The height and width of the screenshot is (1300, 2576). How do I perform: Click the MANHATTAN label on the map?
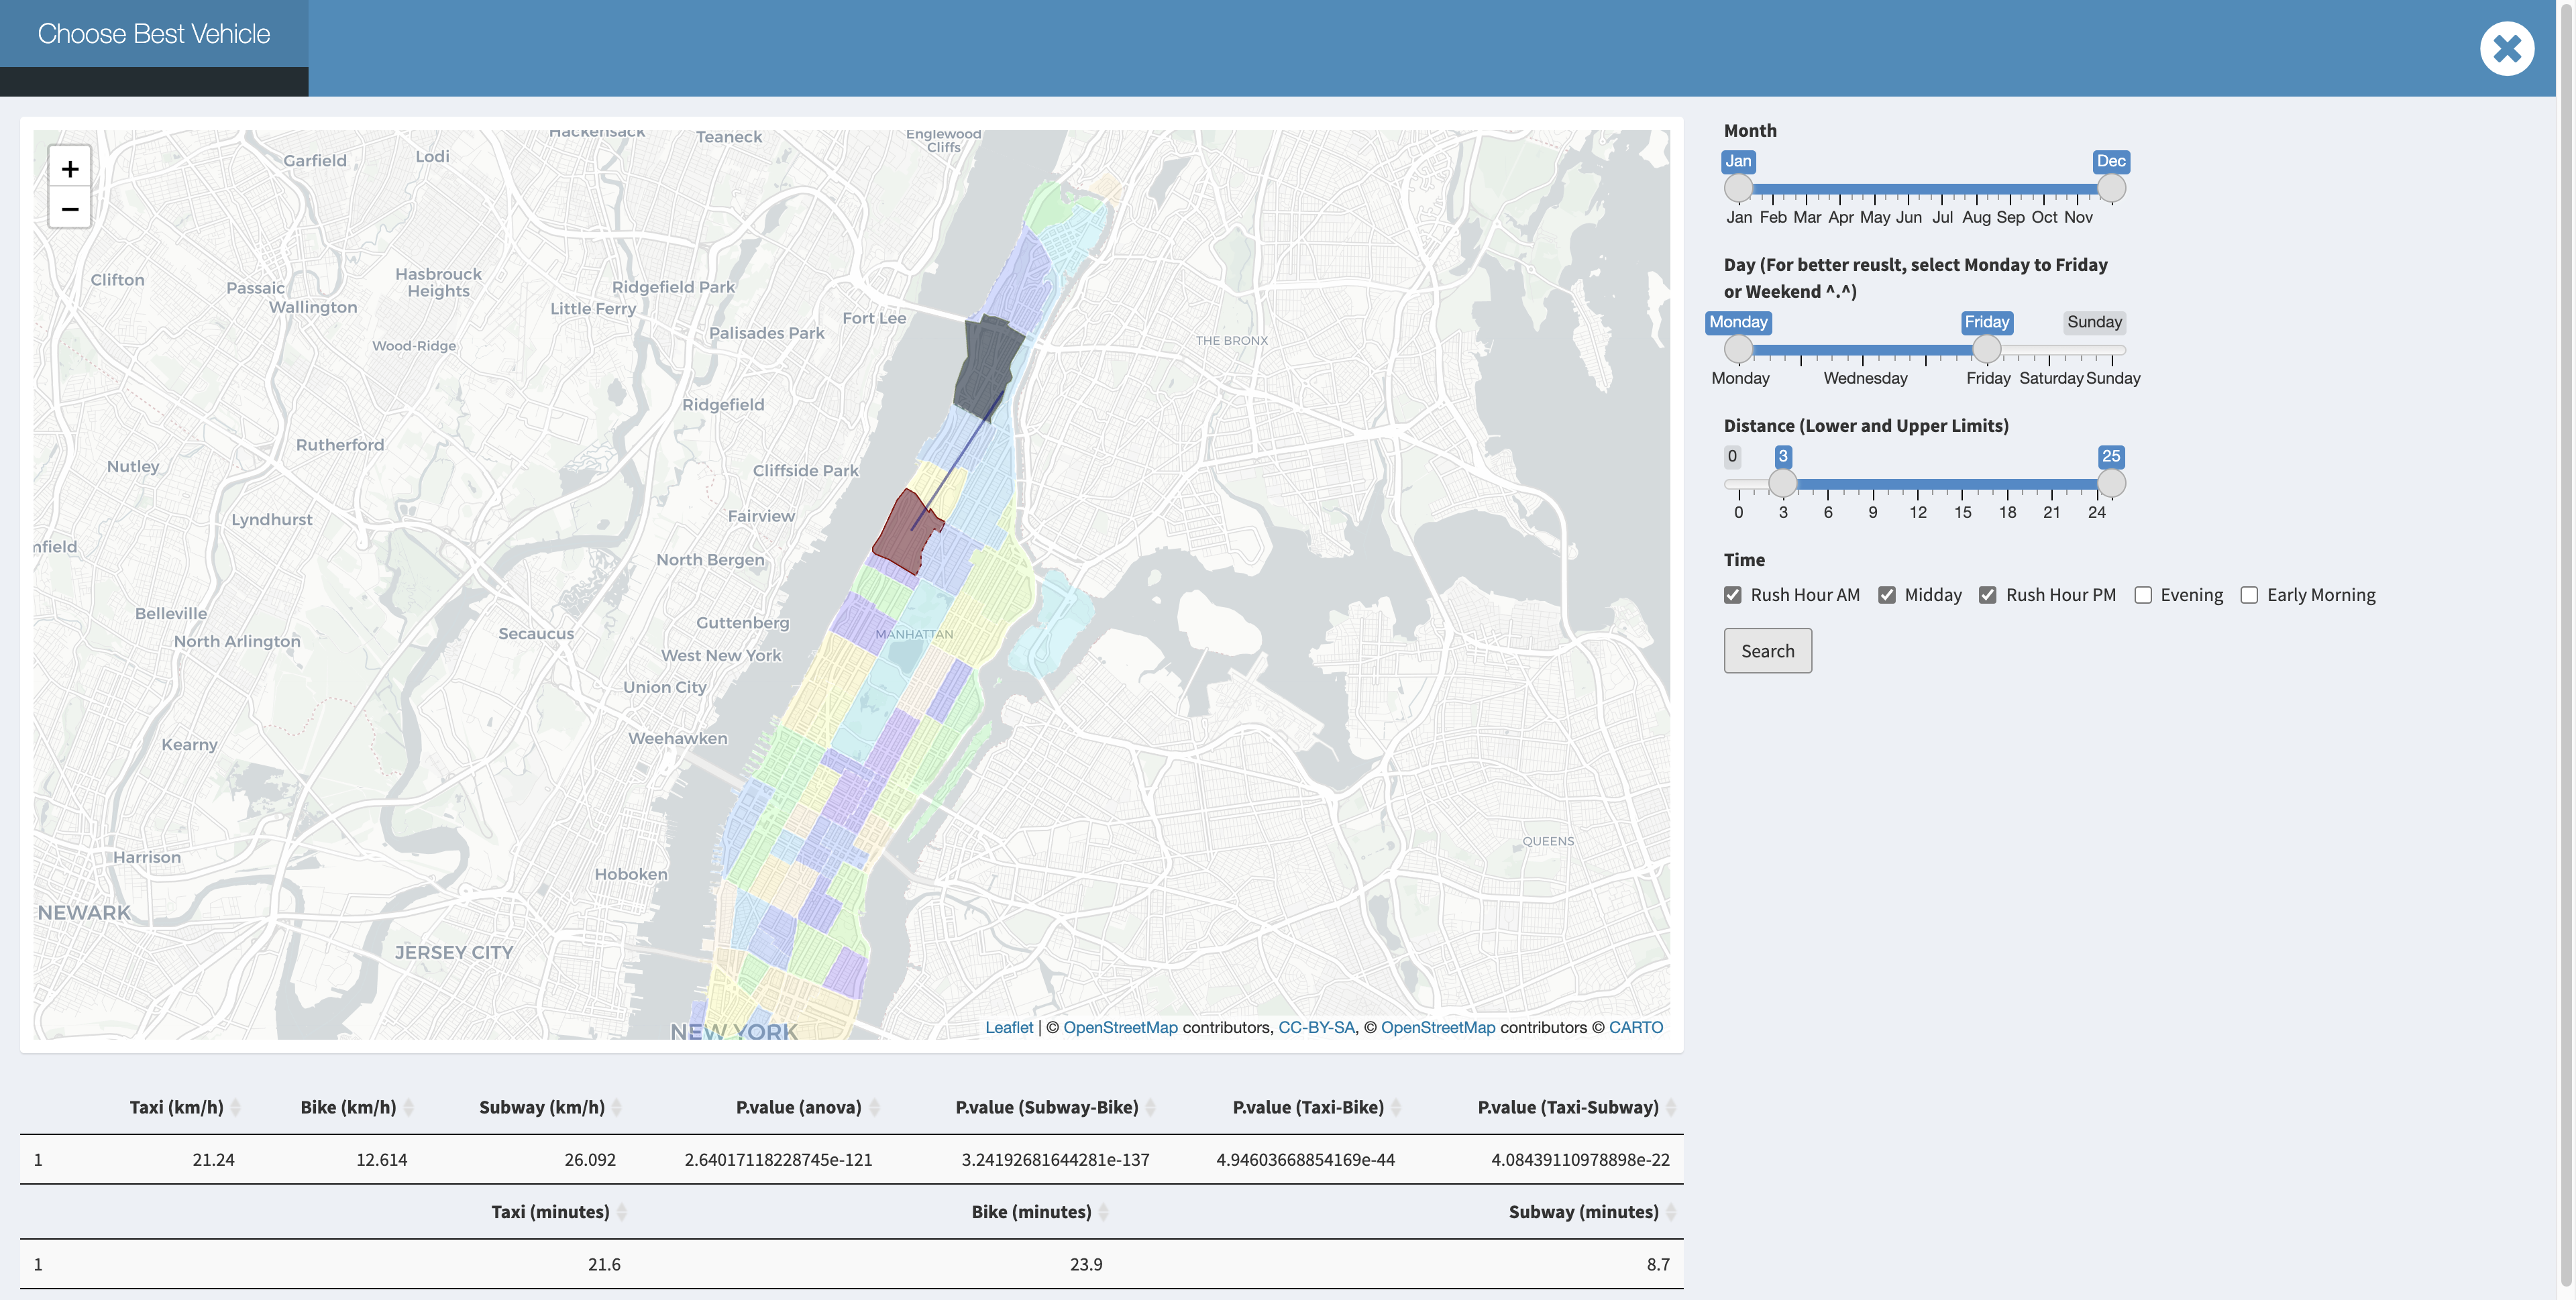pyautogui.click(x=914, y=634)
